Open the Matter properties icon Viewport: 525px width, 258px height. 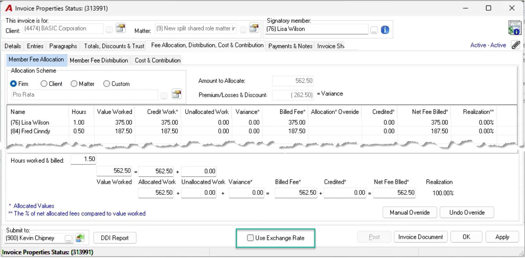point(254,28)
